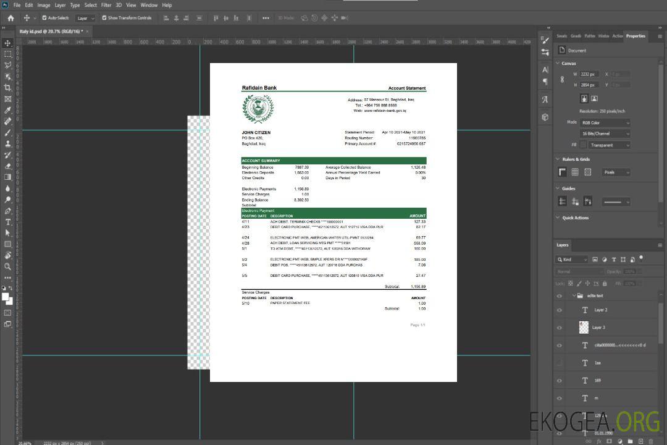Toggle Quick Mask mode icon

(x=7, y=313)
